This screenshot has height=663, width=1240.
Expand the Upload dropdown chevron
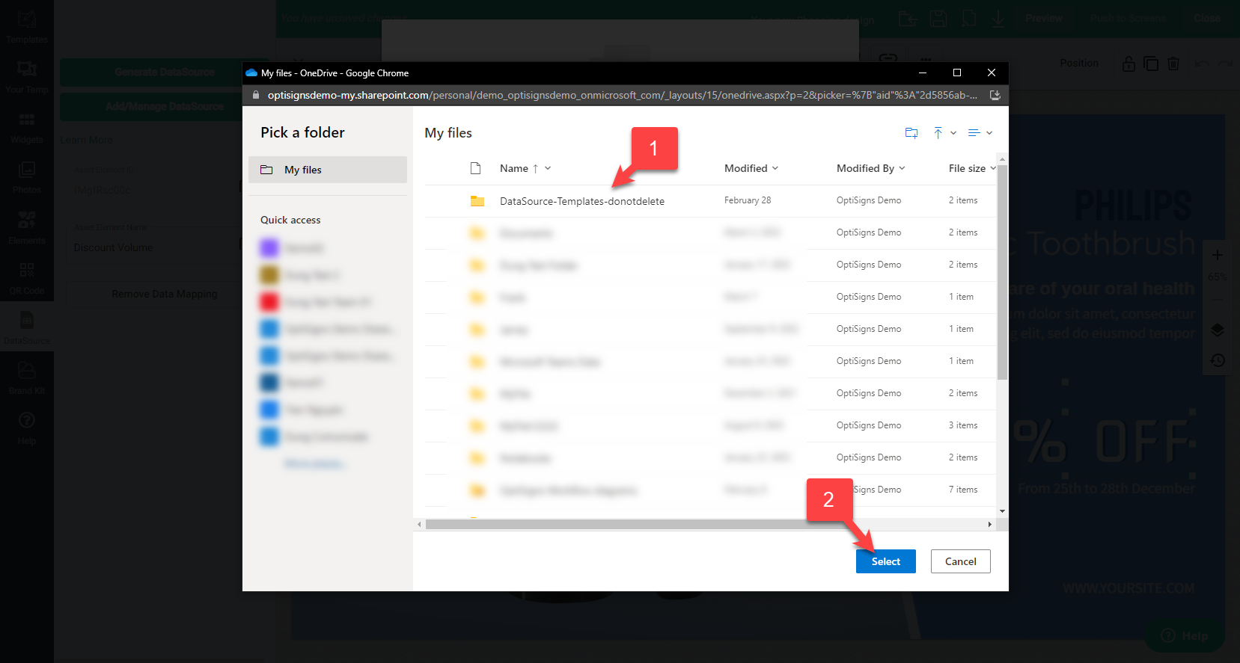(x=953, y=133)
